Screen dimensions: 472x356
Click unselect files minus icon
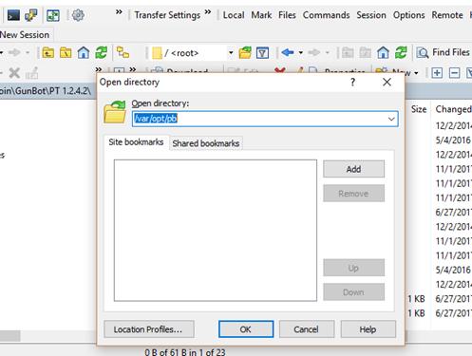point(454,73)
